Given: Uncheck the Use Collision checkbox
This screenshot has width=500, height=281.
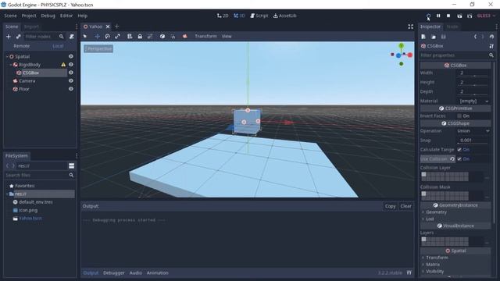Looking at the screenshot, I should (459, 159).
